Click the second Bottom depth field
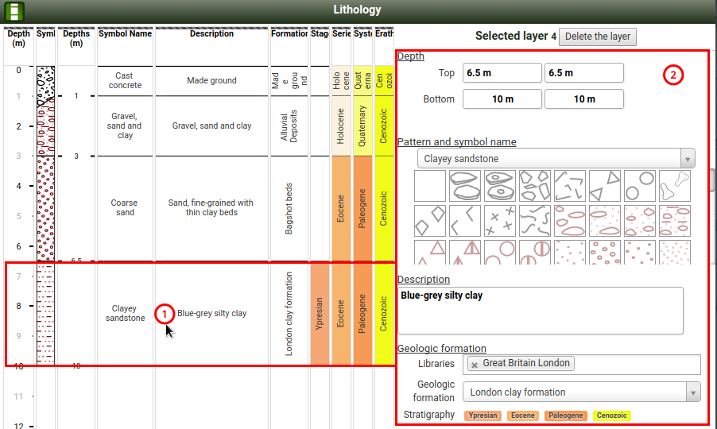 click(584, 99)
